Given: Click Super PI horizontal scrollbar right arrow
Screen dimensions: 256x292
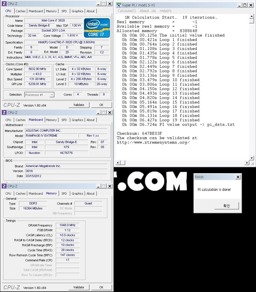Looking at the screenshot, I should (247, 163).
